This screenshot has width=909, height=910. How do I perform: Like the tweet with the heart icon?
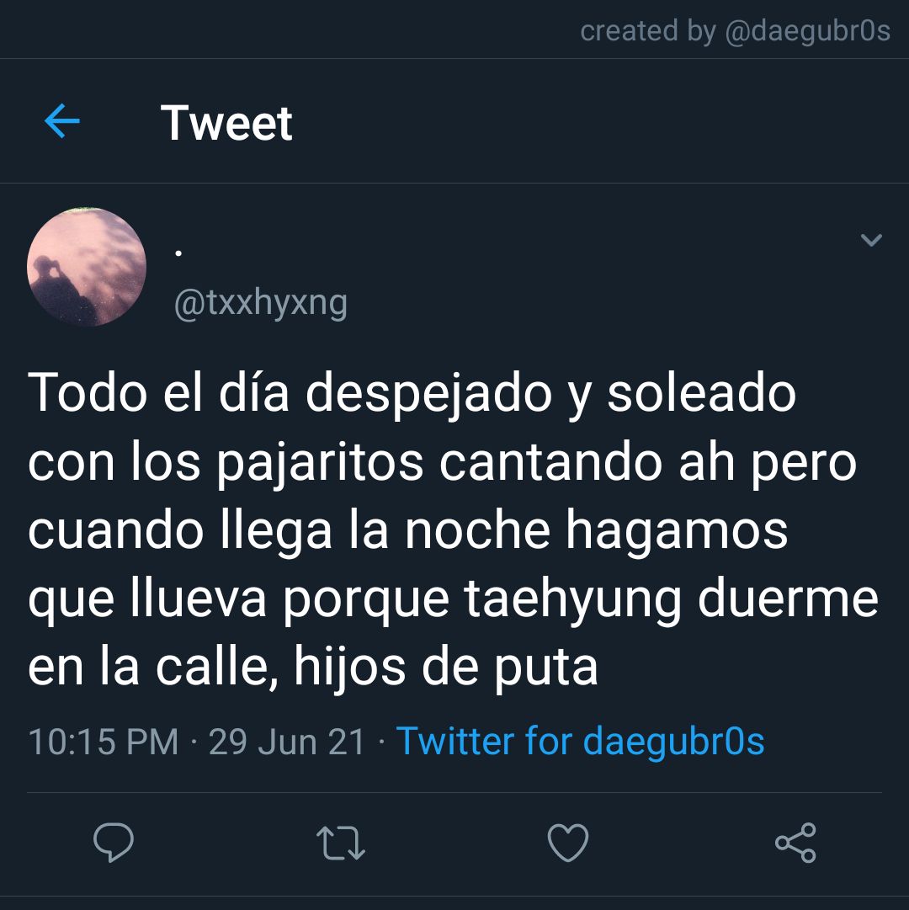pyautogui.click(x=568, y=842)
